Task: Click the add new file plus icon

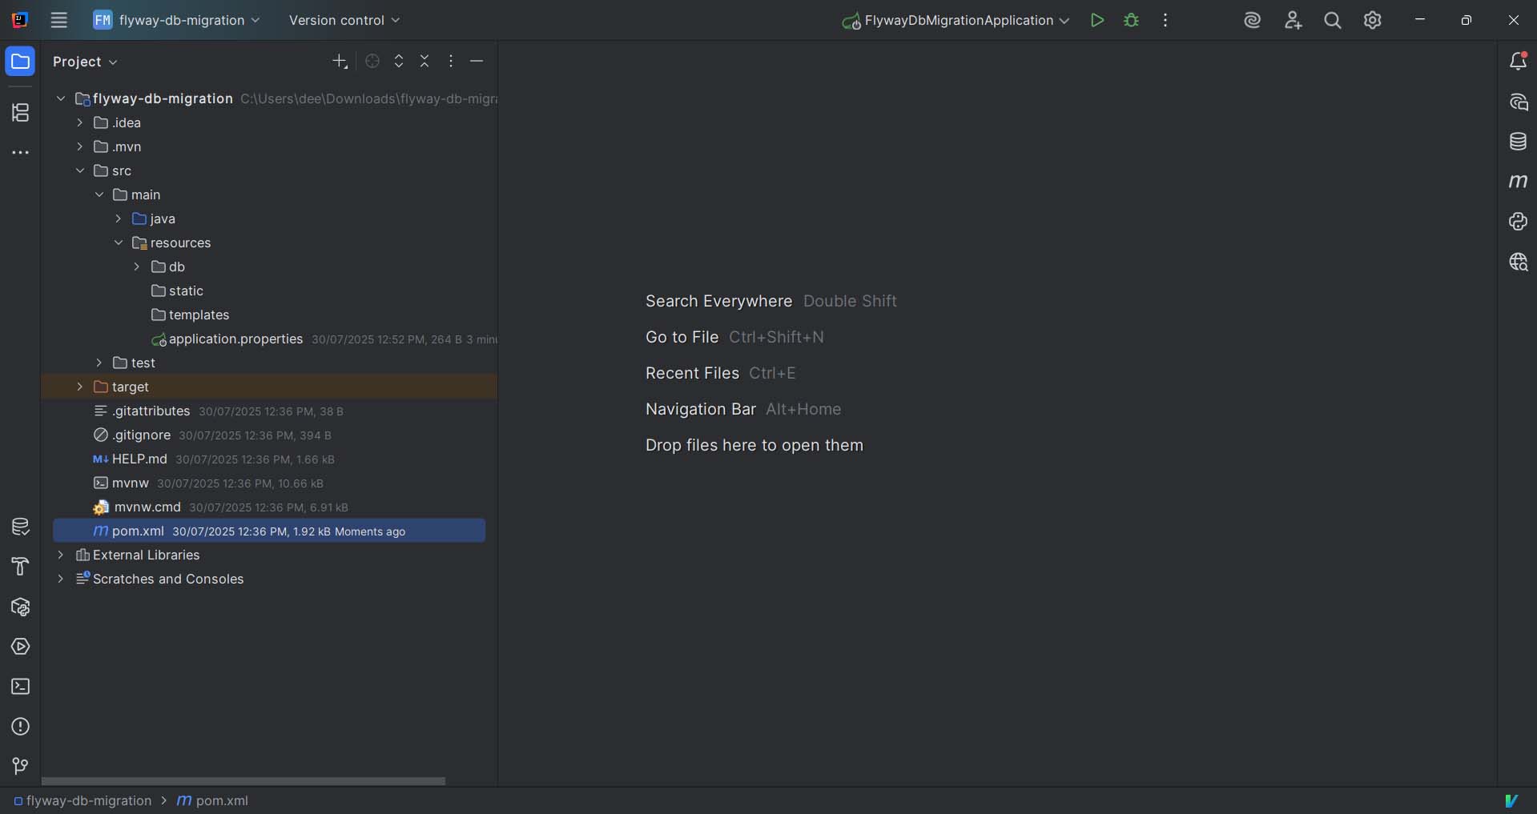Action: 340,62
